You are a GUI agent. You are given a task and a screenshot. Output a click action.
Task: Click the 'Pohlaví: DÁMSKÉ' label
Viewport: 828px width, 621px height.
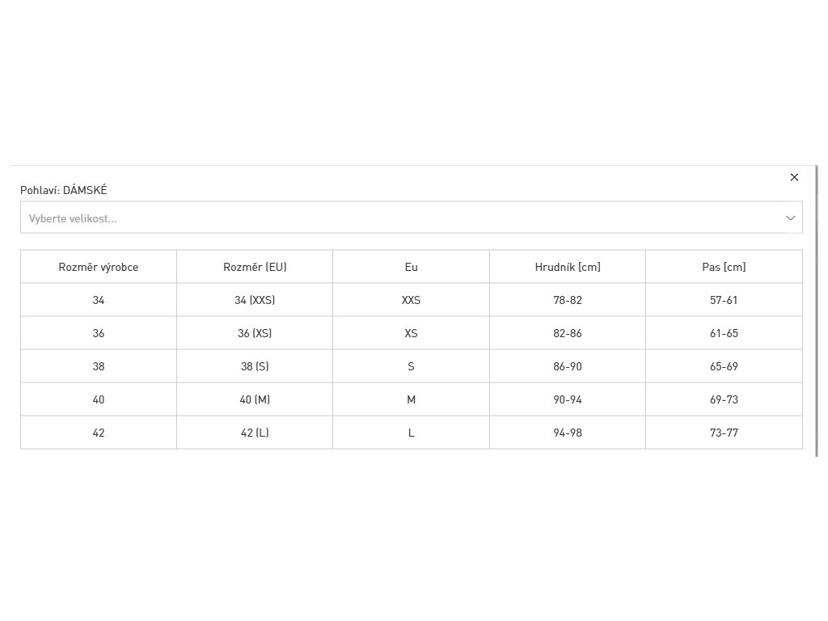[64, 190]
